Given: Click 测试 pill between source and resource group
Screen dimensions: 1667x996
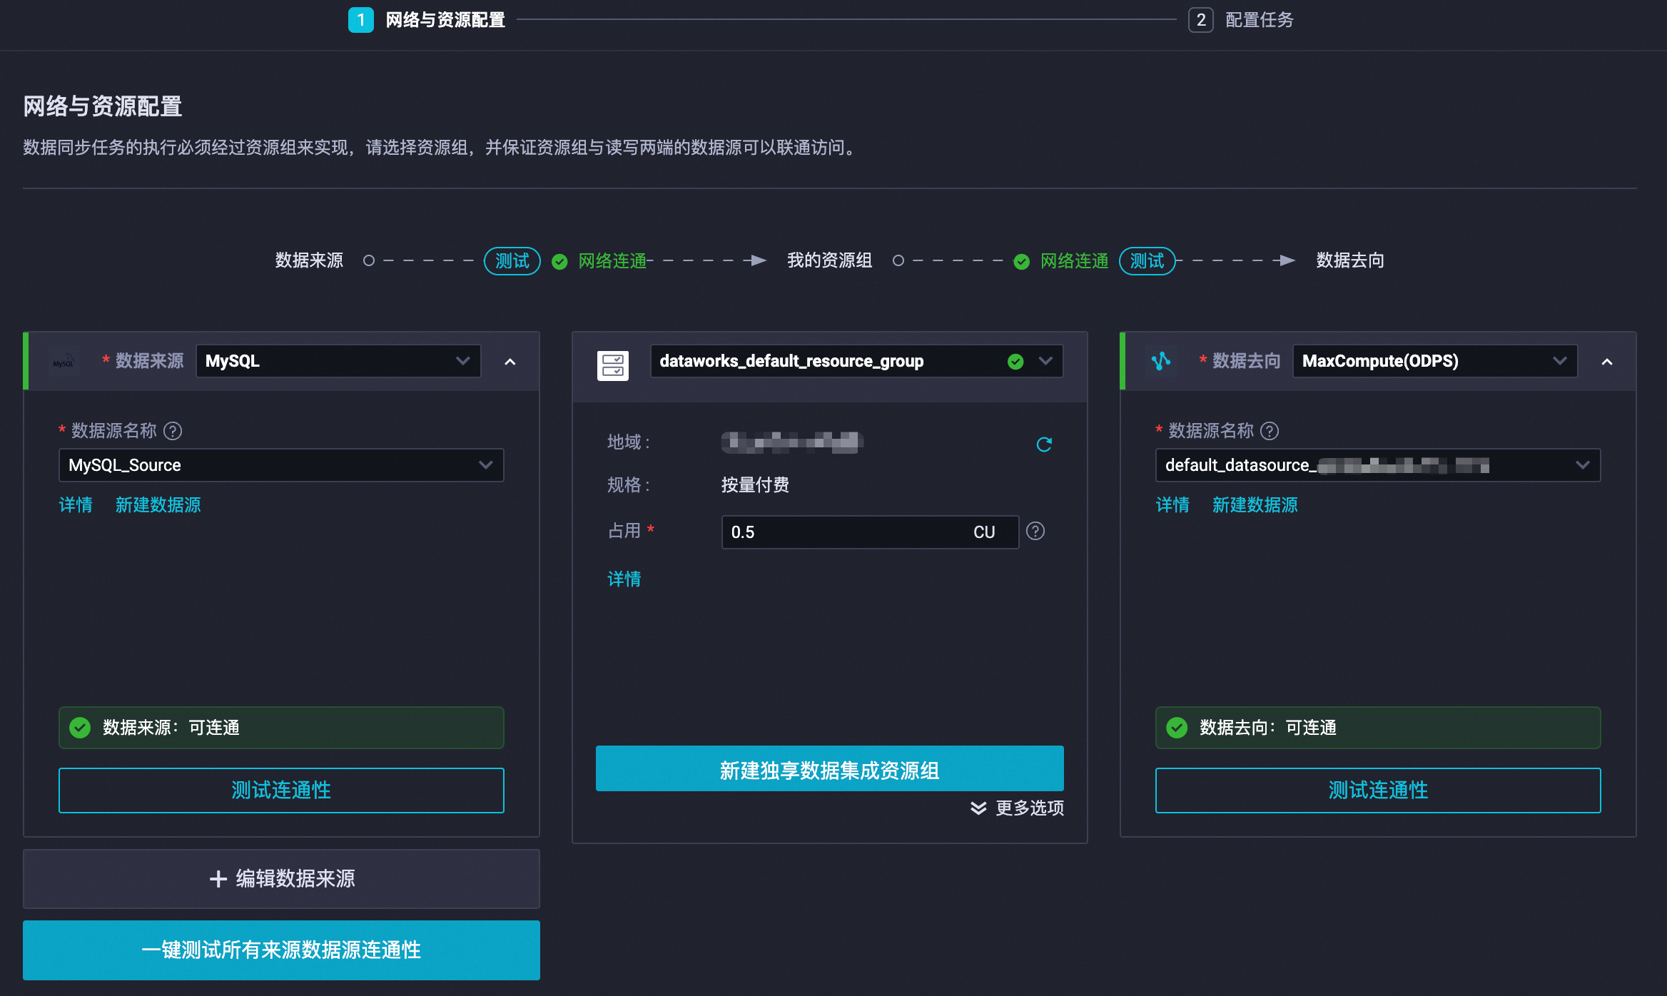Looking at the screenshot, I should pos(512,261).
